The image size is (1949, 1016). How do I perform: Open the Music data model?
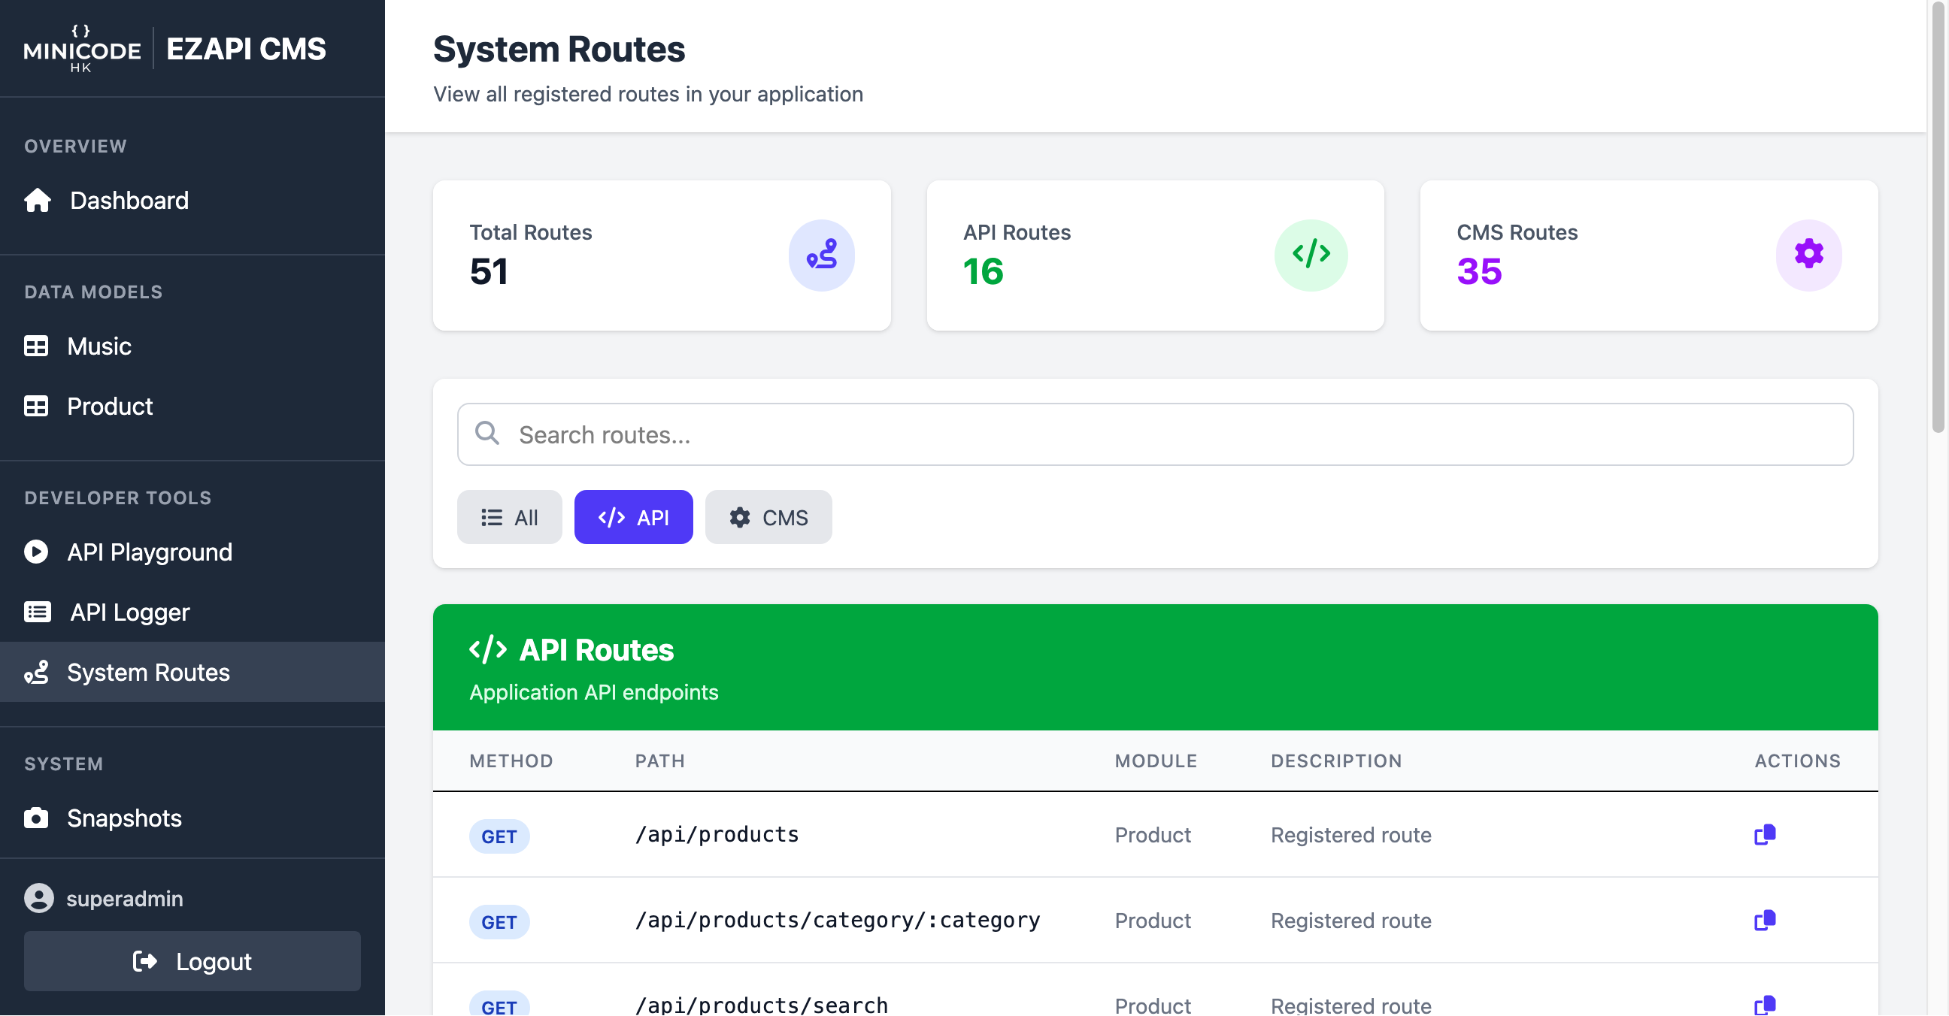99,346
